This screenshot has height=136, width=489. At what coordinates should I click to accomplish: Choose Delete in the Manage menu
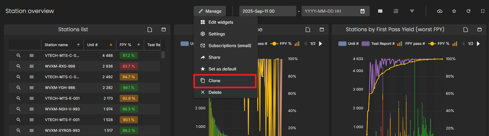[x=226, y=92]
